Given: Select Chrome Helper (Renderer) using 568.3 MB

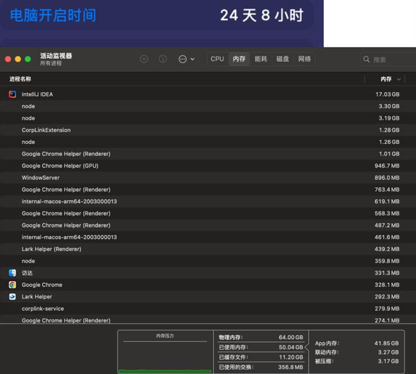Looking at the screenshot, I should (208, 213).
